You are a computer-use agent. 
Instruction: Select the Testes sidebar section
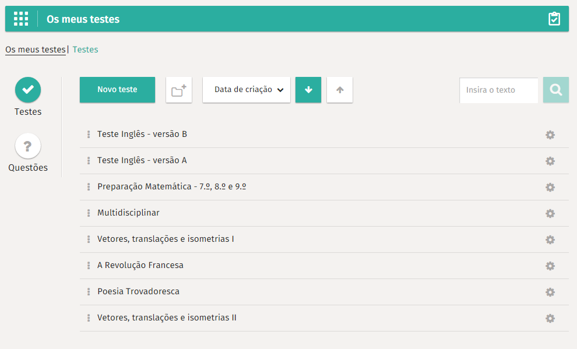point(28,96)
